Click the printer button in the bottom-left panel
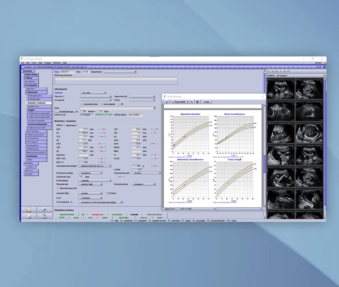339x287 pixels. (44, 209)
